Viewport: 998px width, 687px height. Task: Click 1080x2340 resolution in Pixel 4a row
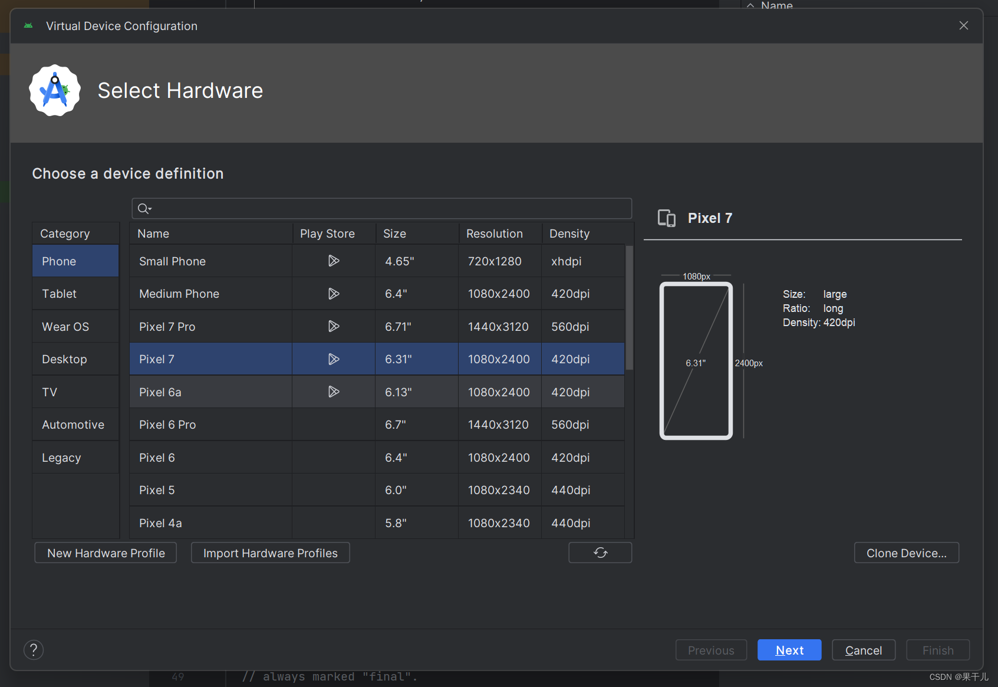(x=500, y=523)
